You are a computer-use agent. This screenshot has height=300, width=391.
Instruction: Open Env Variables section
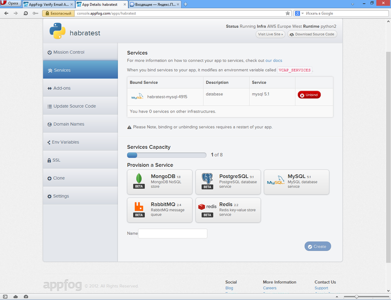[80, 142]
